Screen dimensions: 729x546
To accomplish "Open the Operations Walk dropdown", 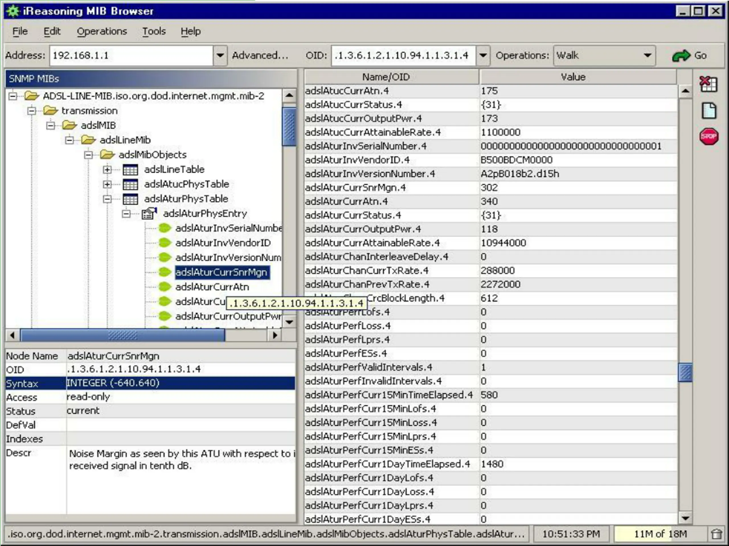I will [x=605, y=55].
